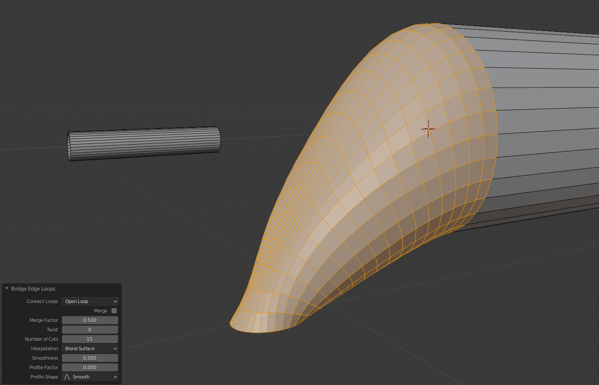599x385 pixels.
Task: Open the Interpolation dropdown showing Blend Surface
Action: point(90,349)
